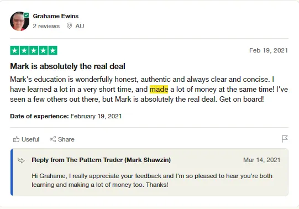The height and width of the screenshot is (209, 299).
Task: Open Grahame Ewins reviewer name link
Action: pyautogui.click(x=56, y=16)
